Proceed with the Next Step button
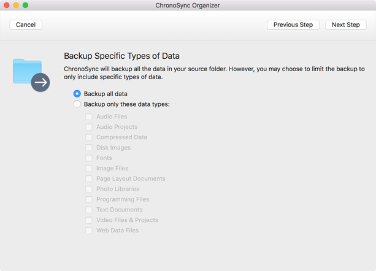 [345, 25]
